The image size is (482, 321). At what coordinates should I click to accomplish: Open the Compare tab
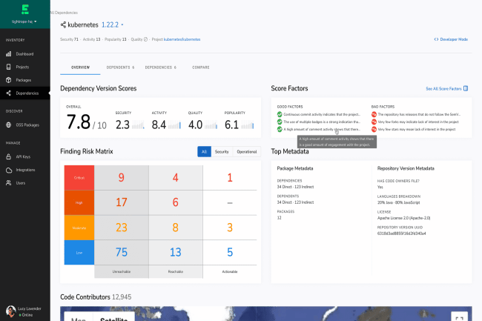tap(201, 67)
